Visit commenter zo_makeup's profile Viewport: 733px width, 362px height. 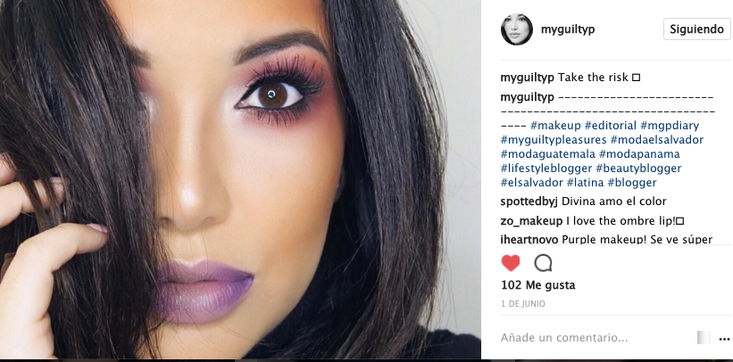click(x=531, y=221)
